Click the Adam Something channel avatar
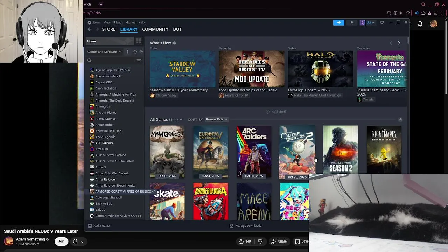 point(9,241)
